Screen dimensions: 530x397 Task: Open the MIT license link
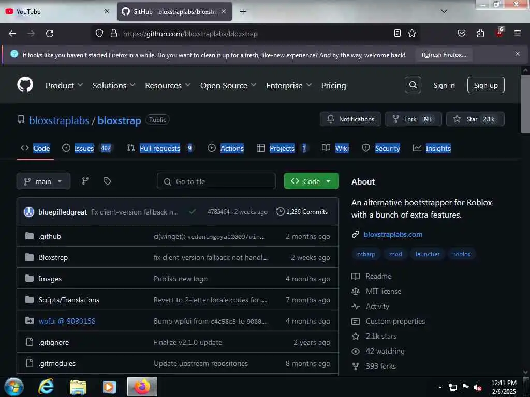[x=384, y=291]
